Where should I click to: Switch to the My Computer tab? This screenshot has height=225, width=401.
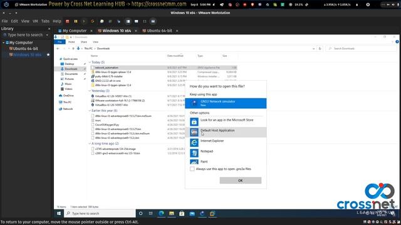point(75,31)
